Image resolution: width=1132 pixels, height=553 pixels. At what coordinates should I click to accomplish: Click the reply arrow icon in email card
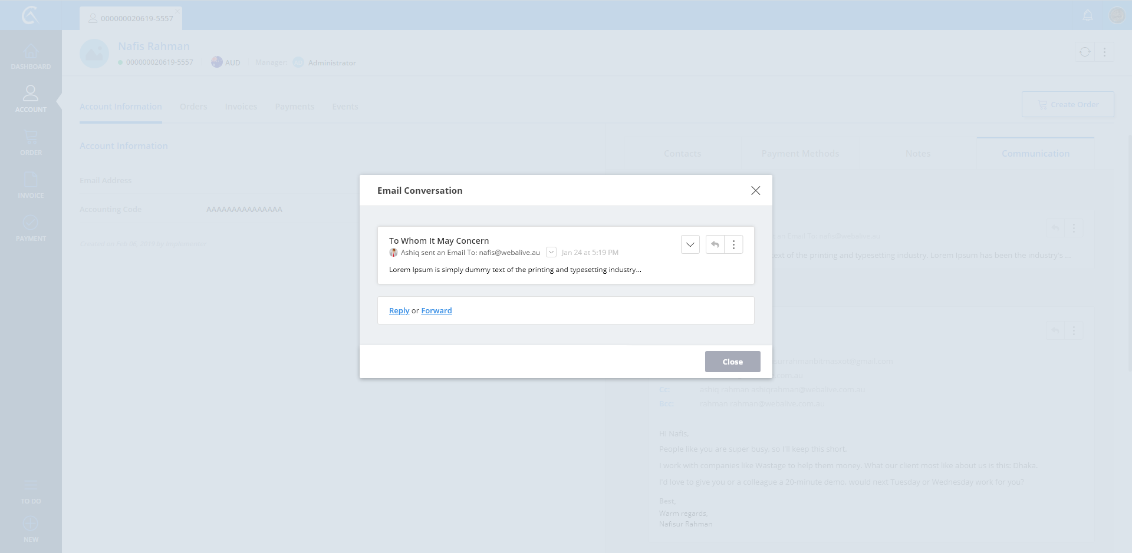click(715, 244)
